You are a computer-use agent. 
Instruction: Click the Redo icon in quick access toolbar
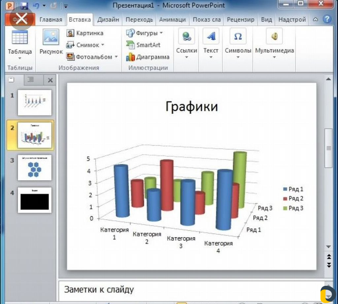tap(53, 6)
